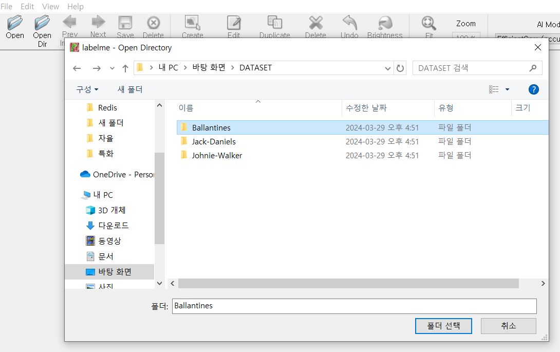Select 내 PC in navigation pane
The height and width of the screenshot is (352, 560).
point(98,195)
